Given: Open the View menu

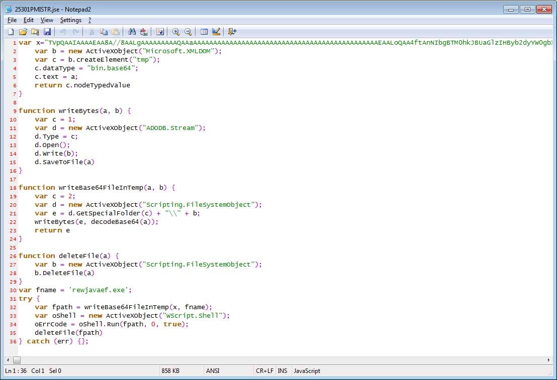Looking at the screenshot, I should tap(47, 20).
